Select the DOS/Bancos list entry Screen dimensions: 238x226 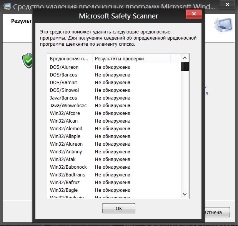click(63, 75)
